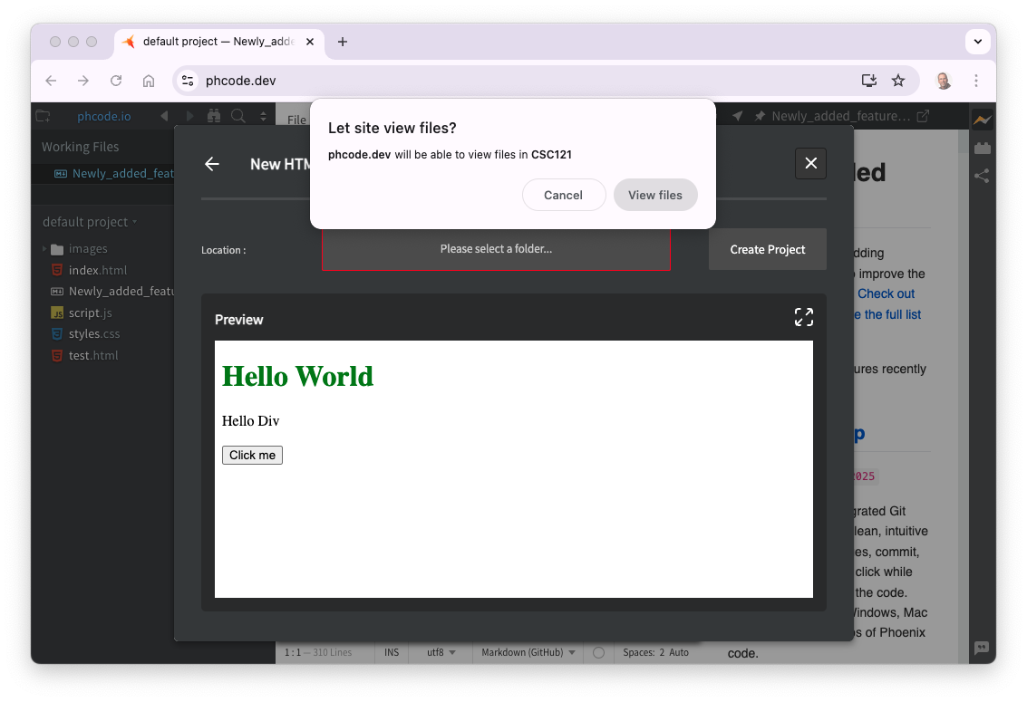1027x702 pixels.
Task: Click the View files button
Action: [x=655, y=195]
